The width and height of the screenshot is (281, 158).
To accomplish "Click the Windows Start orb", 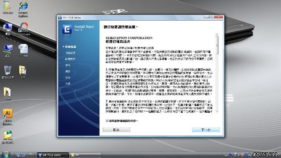I will pos(6,154).
